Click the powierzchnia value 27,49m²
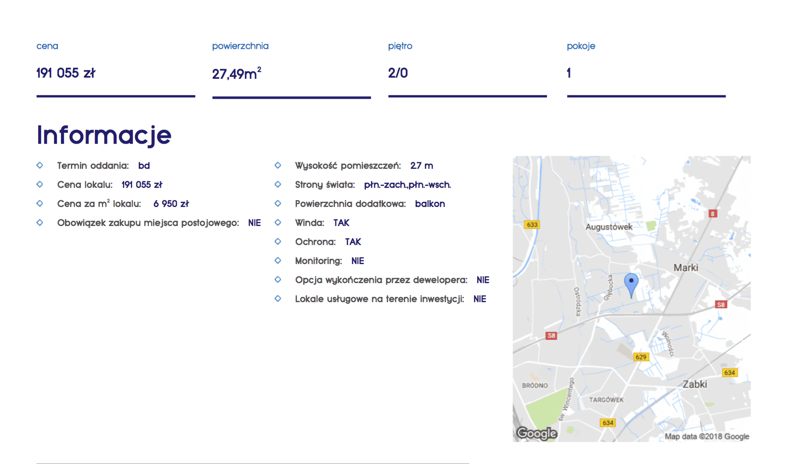The image size is (795, 464). point(236,74)
